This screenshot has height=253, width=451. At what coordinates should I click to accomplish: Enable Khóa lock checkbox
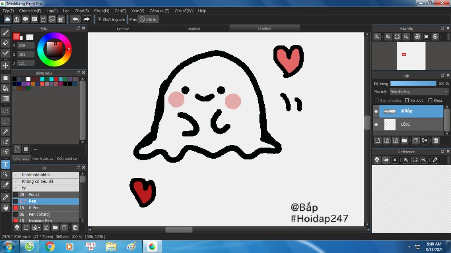click(x=430, y=101)
